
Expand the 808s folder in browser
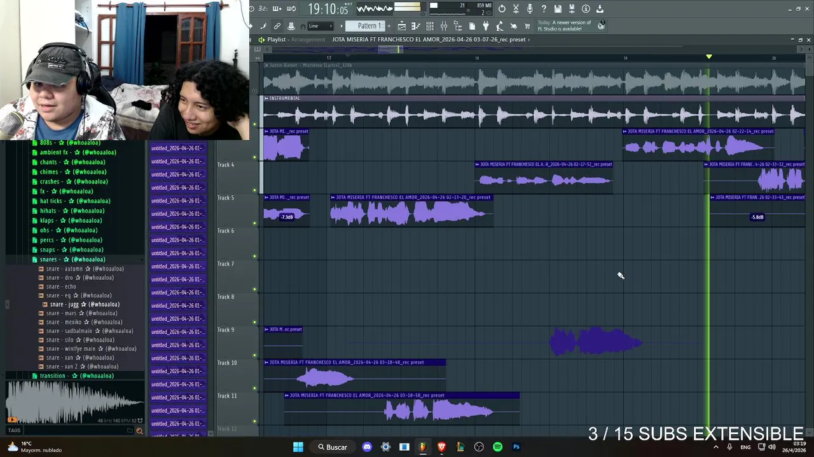[70, 143]
